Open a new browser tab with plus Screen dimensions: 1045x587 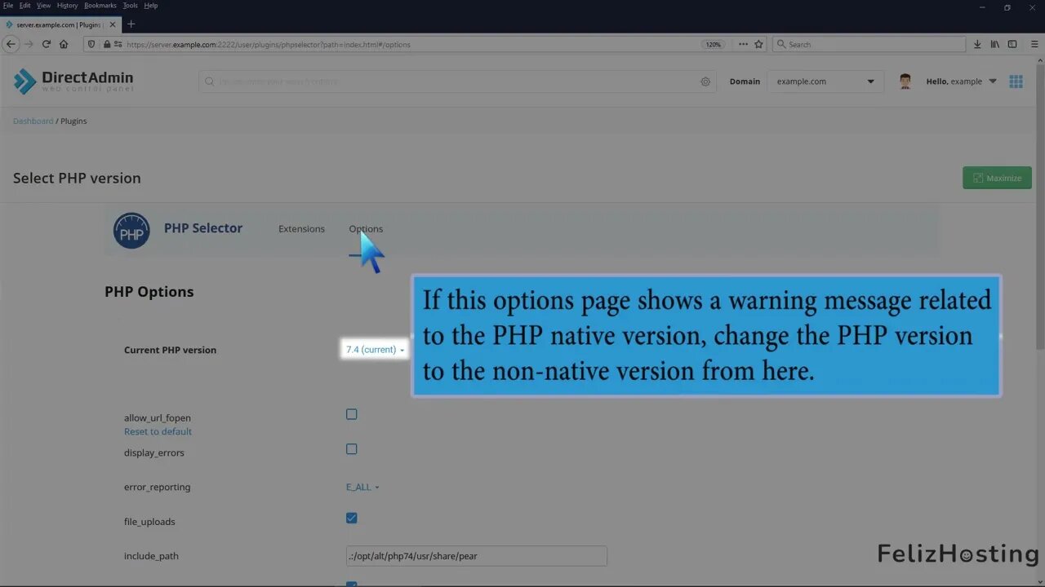click(131, 24)
